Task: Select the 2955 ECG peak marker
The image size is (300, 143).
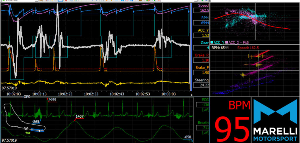Action: tap(52, 100)
